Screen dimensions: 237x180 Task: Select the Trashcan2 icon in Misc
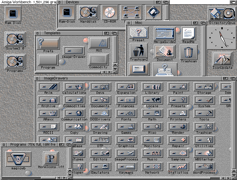coord(139,51)
